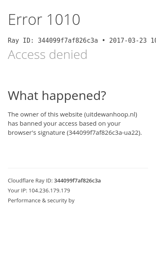This screenshot has height=260, width=156.
Task: Click the bold Cloudflare Ray ID value in the footer
Action: tap(77, 180)
